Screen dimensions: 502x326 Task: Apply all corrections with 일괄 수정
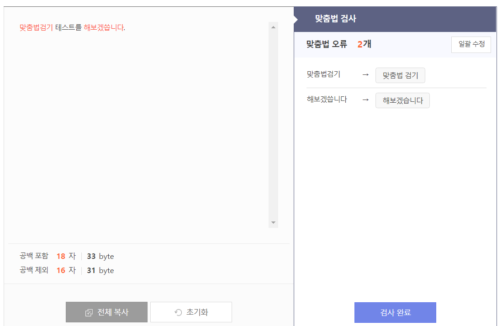point(471,44)
